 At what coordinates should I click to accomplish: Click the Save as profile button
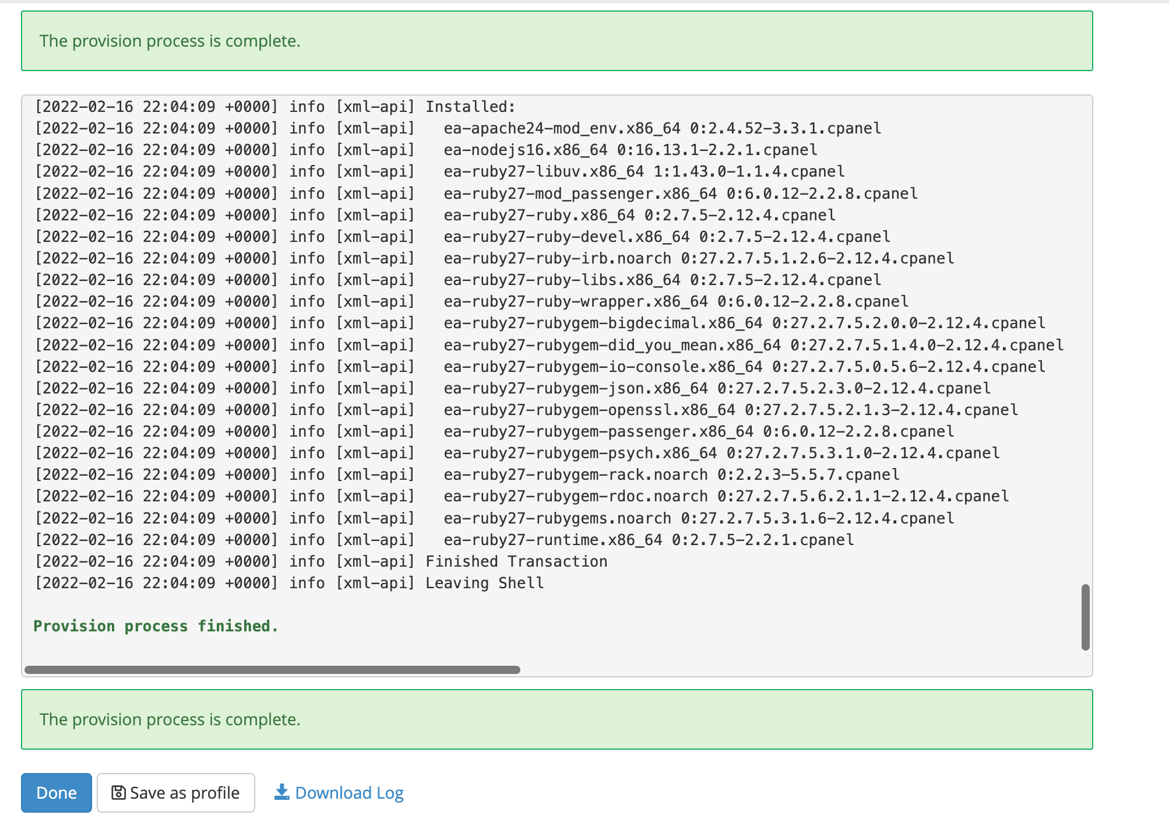pyautogui.click(x=176, y=793)
